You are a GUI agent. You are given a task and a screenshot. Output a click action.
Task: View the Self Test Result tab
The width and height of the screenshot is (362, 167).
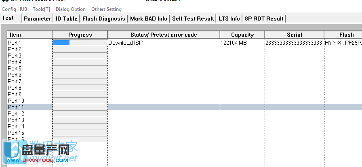pyautogui.click(x=193, y=19)
